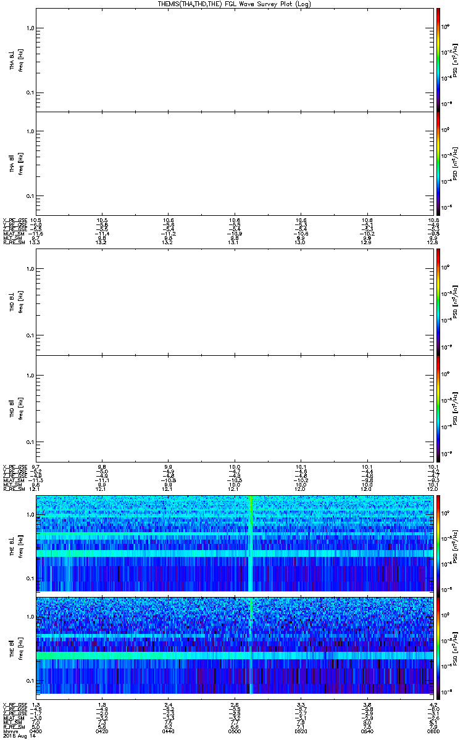463x740 pixels.
Task: Click the '1.0' frequency tick of the THA B-perpendicular panel
Action: pos(31,28)
